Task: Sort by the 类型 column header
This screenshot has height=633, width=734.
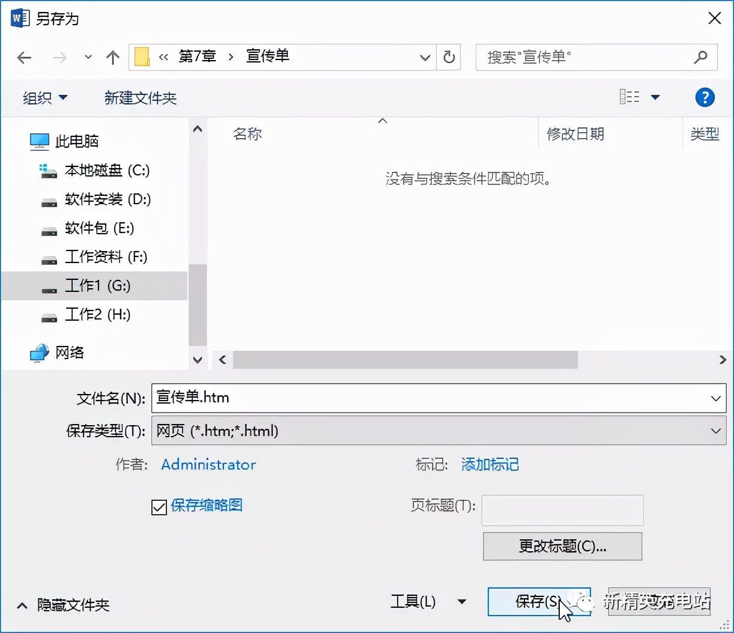Action: (705, 134)
